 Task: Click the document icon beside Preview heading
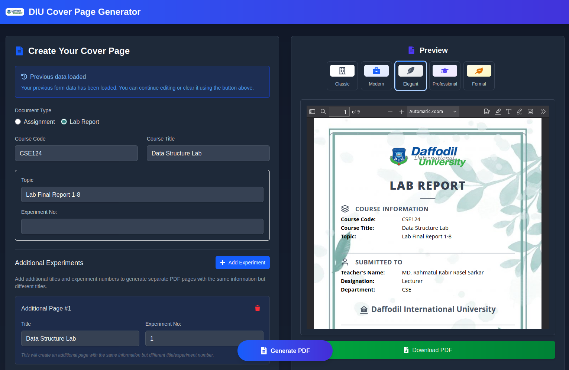(x=411, y=50)
